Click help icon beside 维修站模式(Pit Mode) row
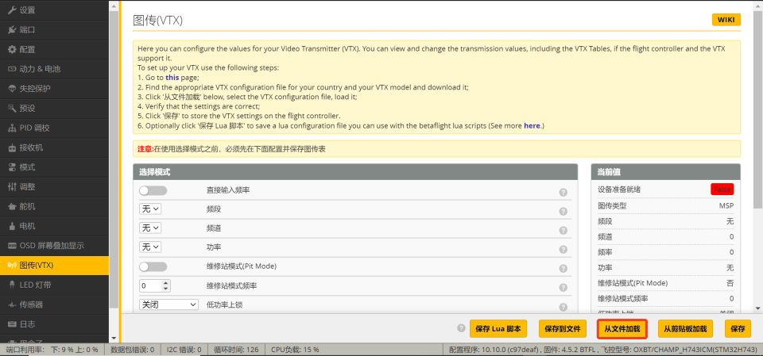 [x=563, y=267]
